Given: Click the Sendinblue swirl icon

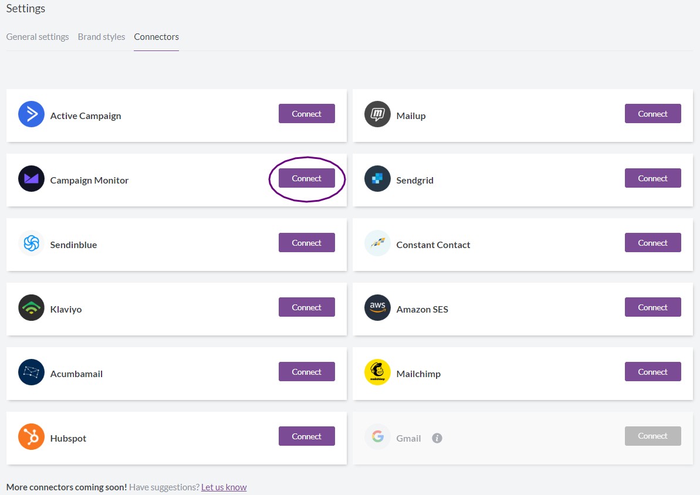Looking at the screenshot, I should [x=31, y=243].
